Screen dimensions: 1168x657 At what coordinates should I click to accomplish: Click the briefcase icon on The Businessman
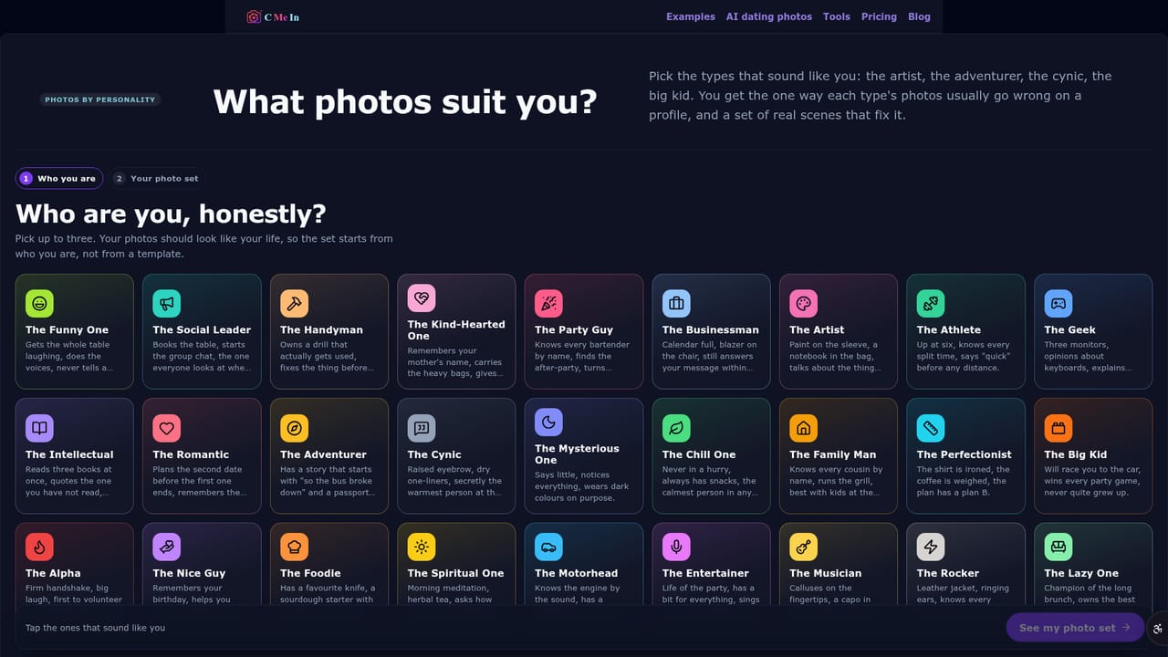click(676, 303)
